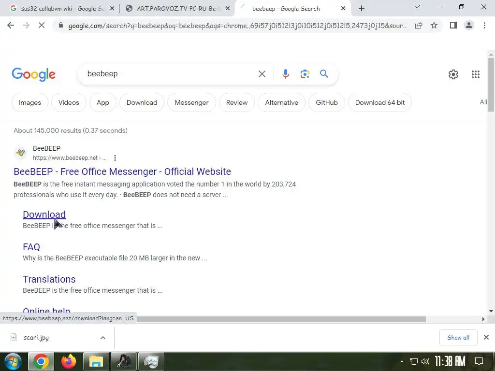Go back using the browser back arrow
Image resolution: width=495 pixels, height=371 pixels.
[11, 25]
